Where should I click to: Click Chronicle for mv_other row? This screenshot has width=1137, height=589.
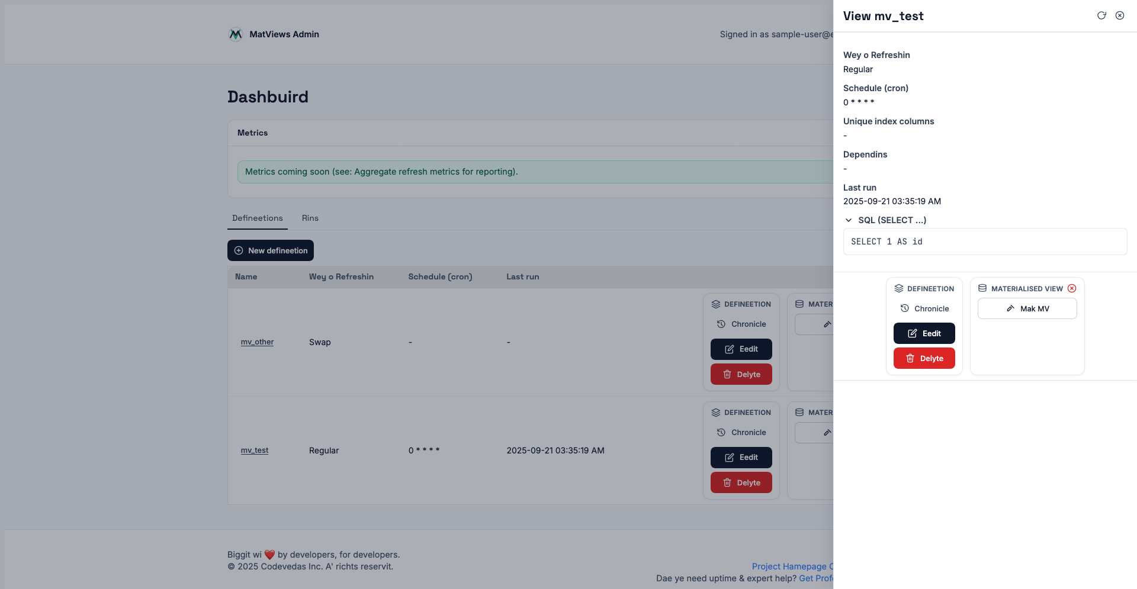(741, 324)
